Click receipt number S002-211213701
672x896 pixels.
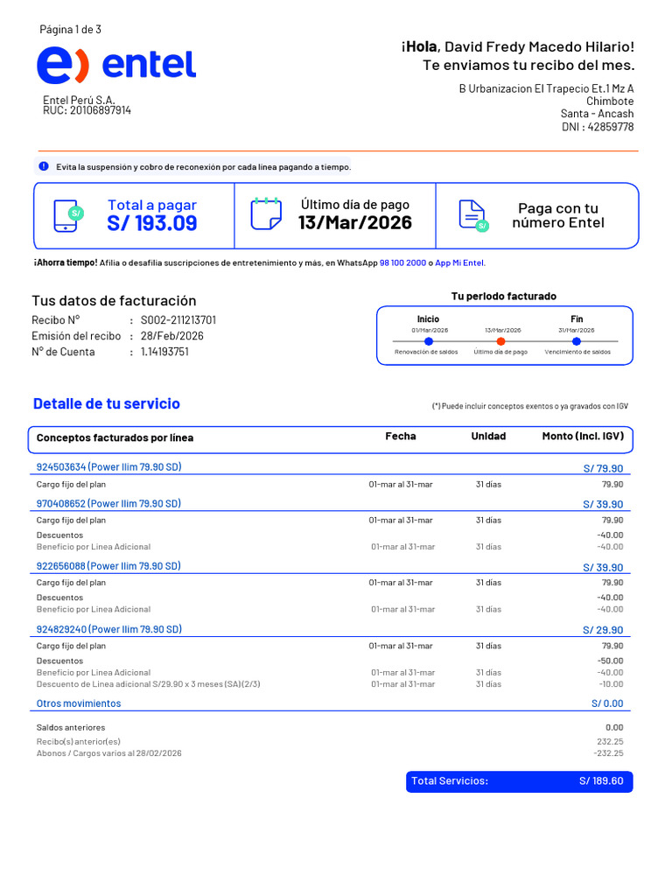[x=178, y=320]
